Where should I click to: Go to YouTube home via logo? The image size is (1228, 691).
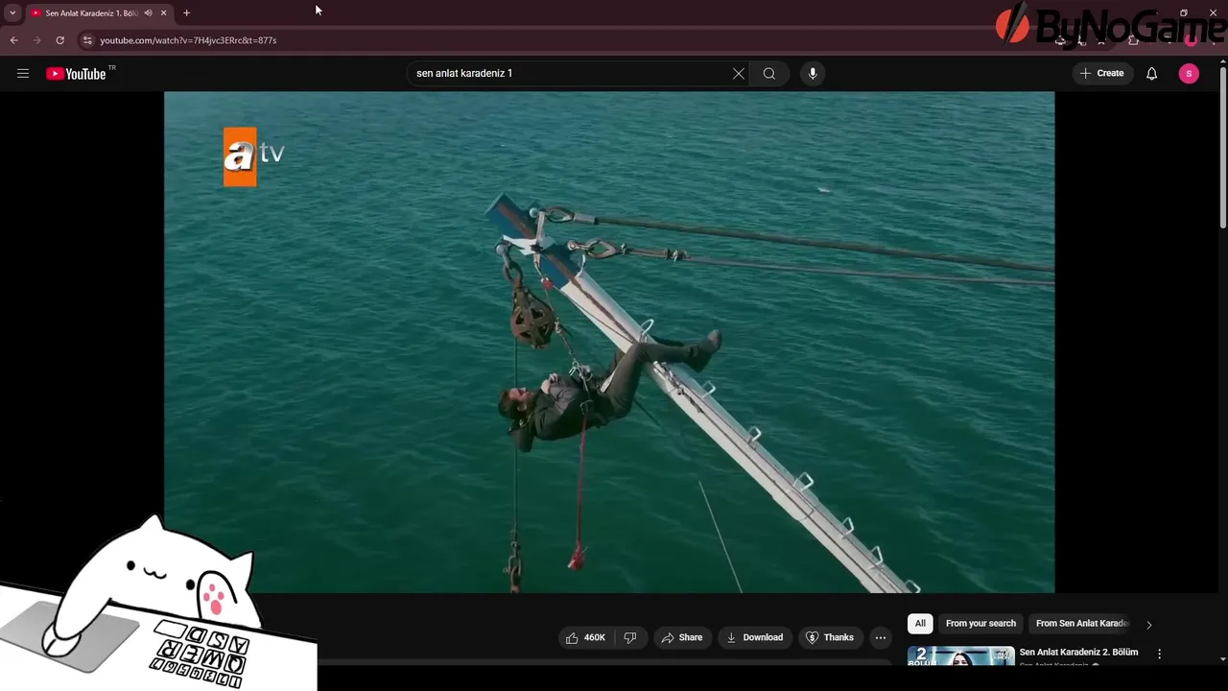[76, 74]
